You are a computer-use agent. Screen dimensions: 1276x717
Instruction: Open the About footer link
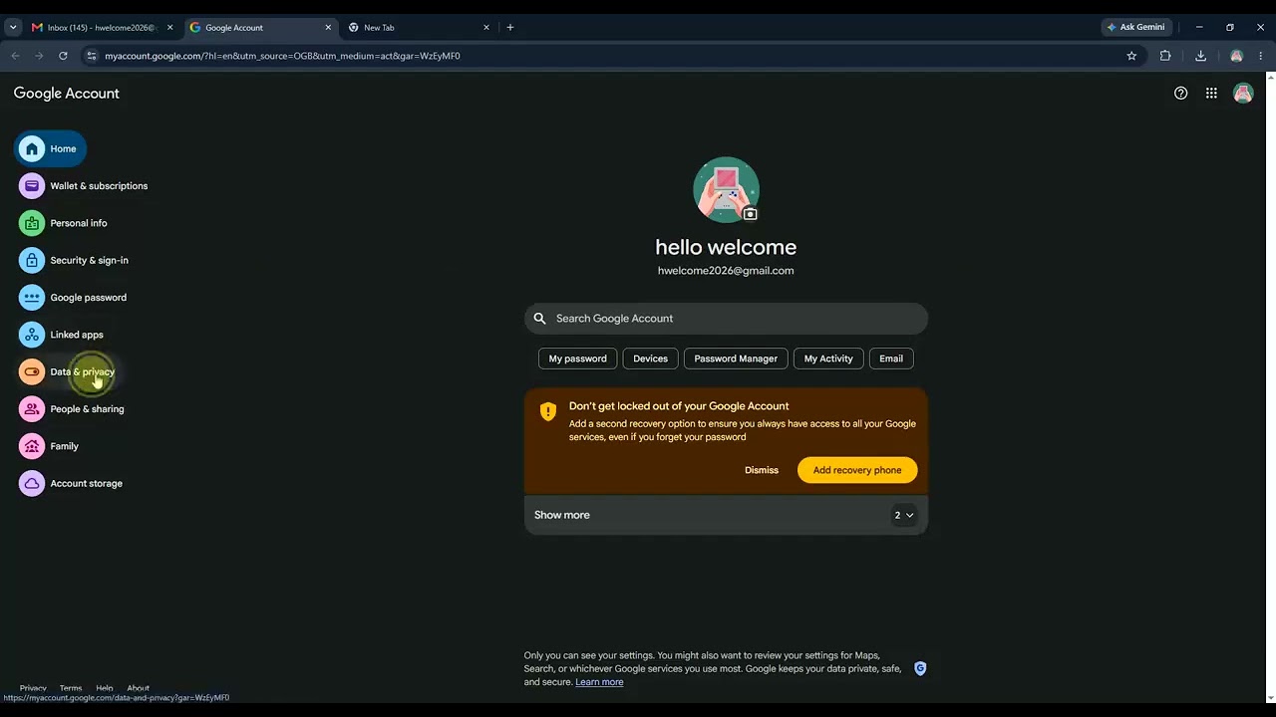(138, 688)
